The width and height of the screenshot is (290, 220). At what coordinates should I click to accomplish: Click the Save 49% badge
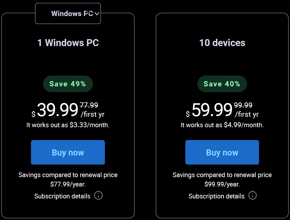tap(68, 84)
